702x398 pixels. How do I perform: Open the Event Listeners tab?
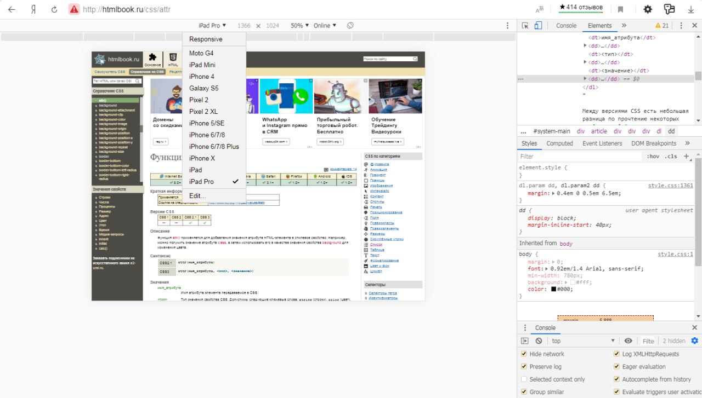point(602,143)
